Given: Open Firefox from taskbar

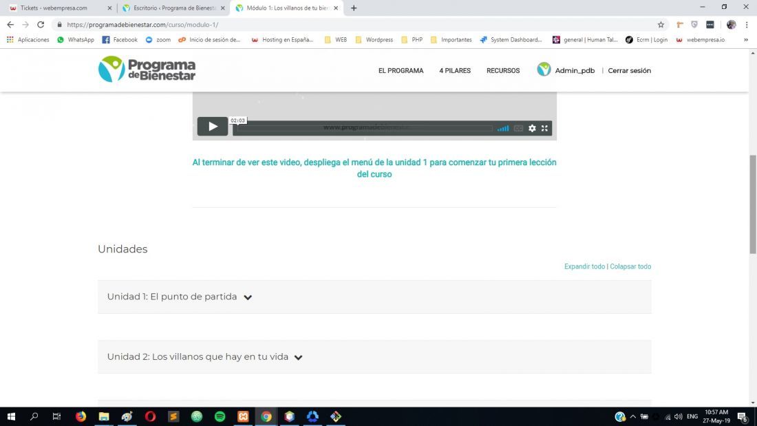Looking at the screenshot, I should 81,416.
